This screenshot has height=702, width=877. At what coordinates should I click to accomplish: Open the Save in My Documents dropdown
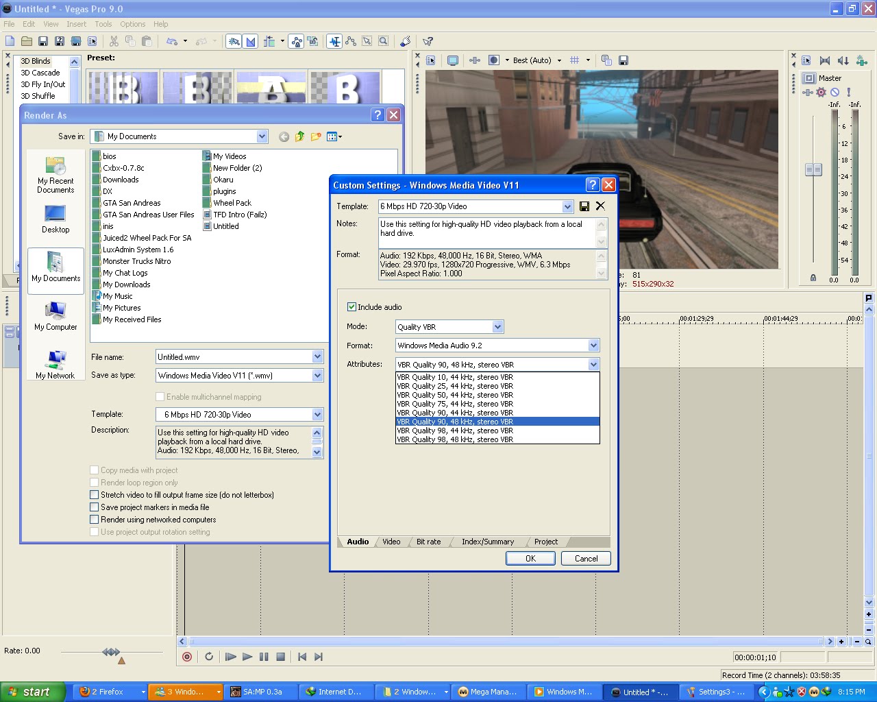(262, 136)
